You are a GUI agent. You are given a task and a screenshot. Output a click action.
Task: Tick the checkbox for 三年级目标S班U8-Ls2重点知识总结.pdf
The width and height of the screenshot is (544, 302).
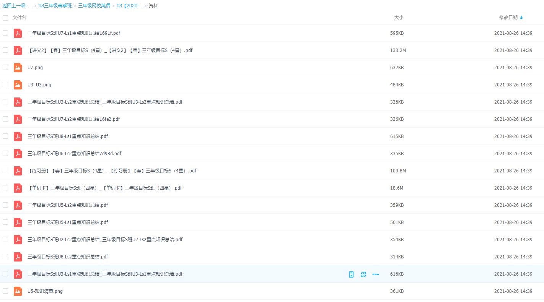5,257
